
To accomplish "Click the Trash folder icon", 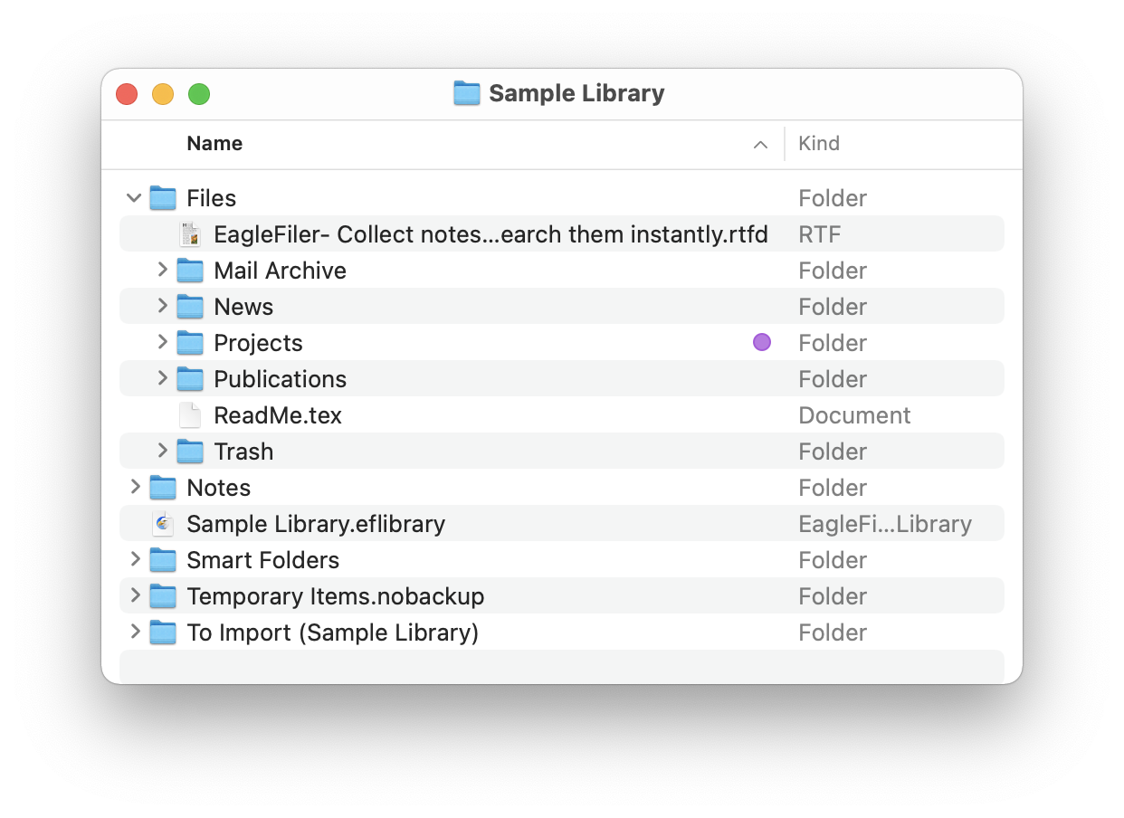I will (x=190, y=452).
